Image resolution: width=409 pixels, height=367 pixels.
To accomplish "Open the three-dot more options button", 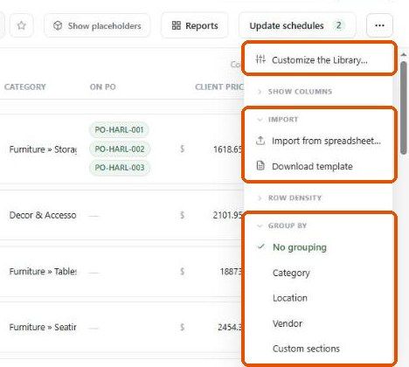I will coord(379,25).
